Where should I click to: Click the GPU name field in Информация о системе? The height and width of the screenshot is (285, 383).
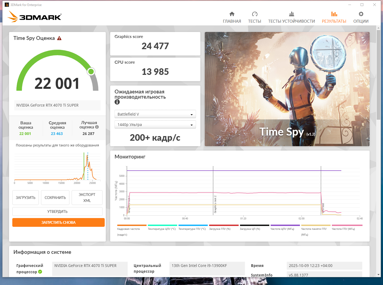pos(90,269)
